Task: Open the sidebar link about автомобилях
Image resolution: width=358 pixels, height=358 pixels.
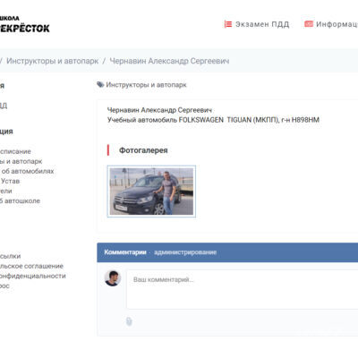Action: tap(27, 171)
